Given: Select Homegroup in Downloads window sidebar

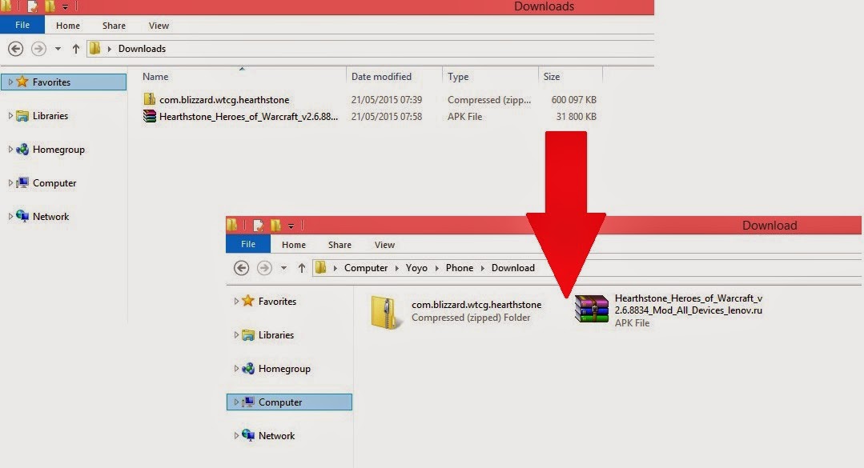Looking at the screenshot, I should pyautogui.click(x=58, y=150).
